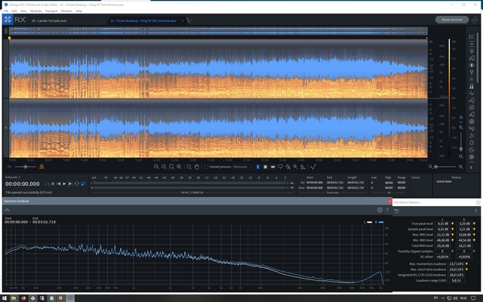This screenshot has width=483, height=302.
Task: Adjust the waveform/spectrogram balance slider
Action: [x=26, y=166]
